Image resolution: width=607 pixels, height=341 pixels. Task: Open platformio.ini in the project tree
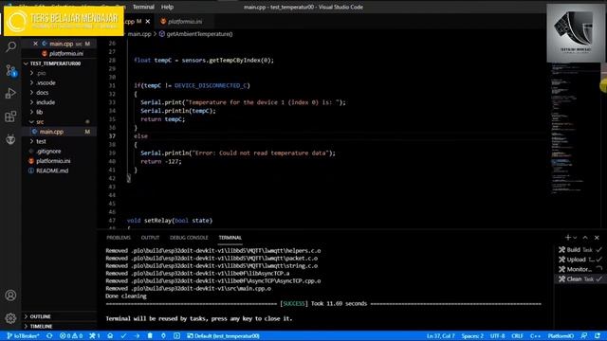coord(53,161)
